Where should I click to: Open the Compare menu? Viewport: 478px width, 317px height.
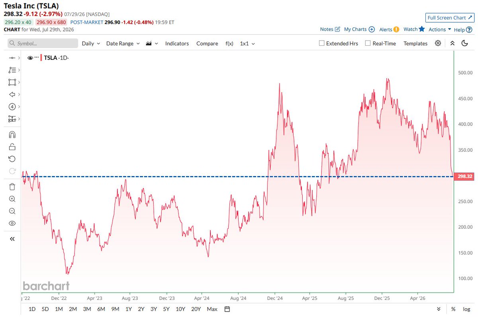coord(207,43)
